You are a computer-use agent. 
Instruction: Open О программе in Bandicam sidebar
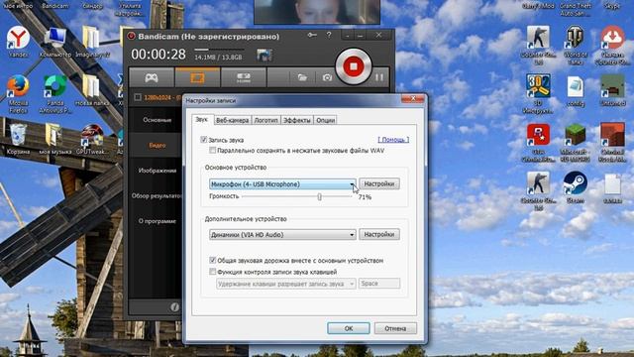pyautogui.click(x=157, y=221)
